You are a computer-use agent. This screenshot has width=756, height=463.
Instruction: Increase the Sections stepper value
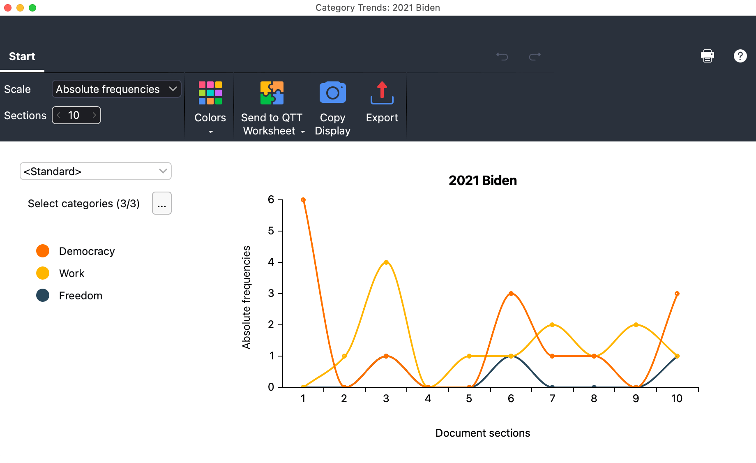tap(94, 115)
